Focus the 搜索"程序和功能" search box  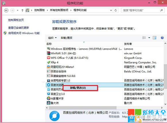(143, 10)
